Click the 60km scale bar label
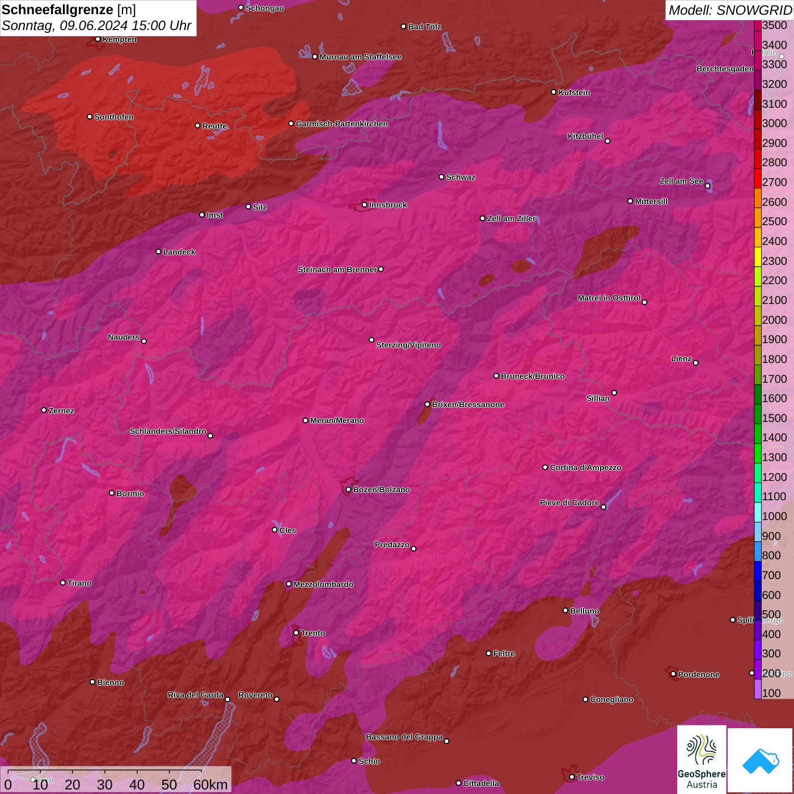Screen dimensions: 794x794 click(210, 784)
